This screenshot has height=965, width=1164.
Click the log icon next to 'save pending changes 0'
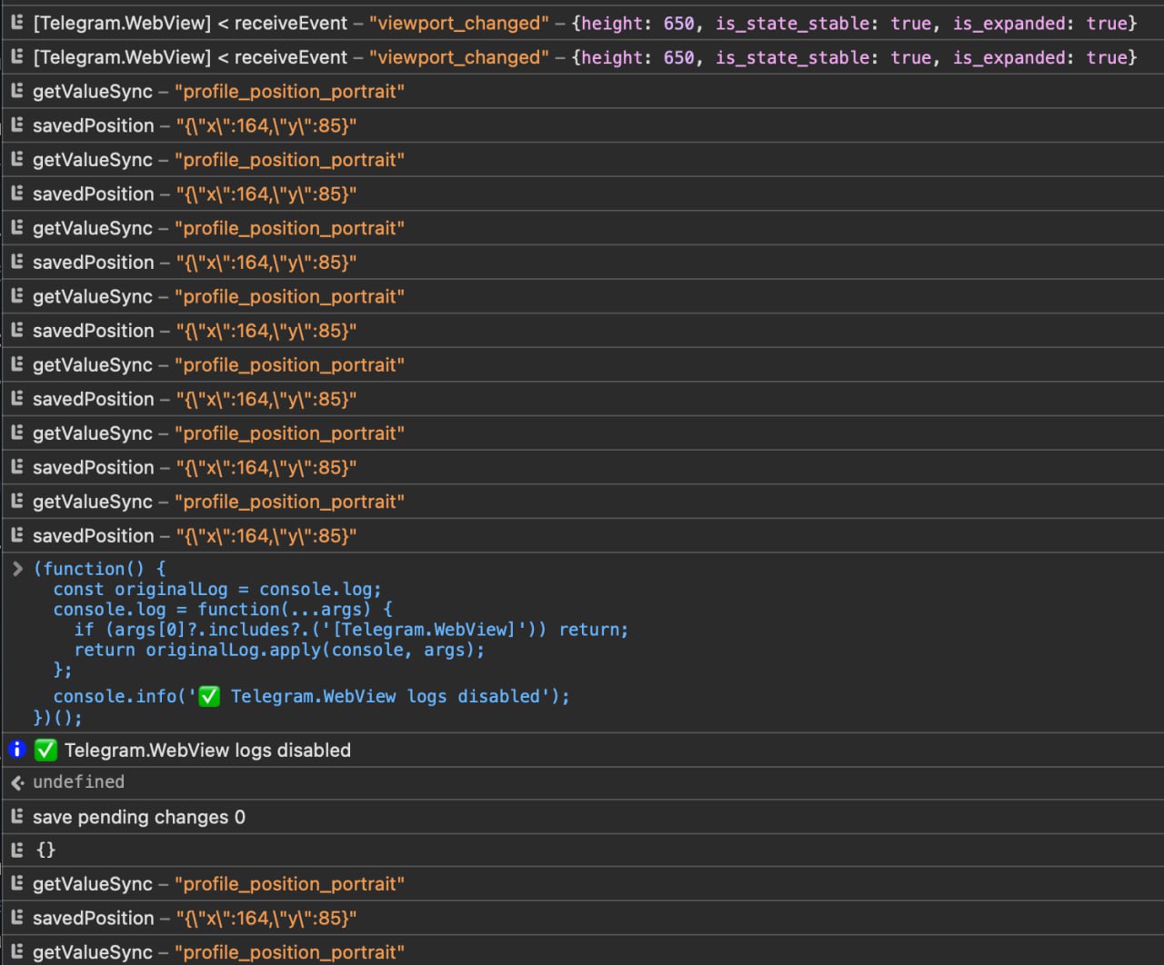click(x=15, y=816)
